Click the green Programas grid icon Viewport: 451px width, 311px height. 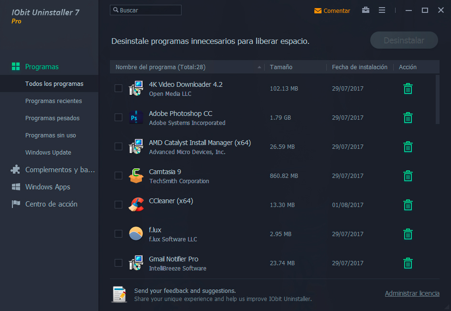coord(16,66)
